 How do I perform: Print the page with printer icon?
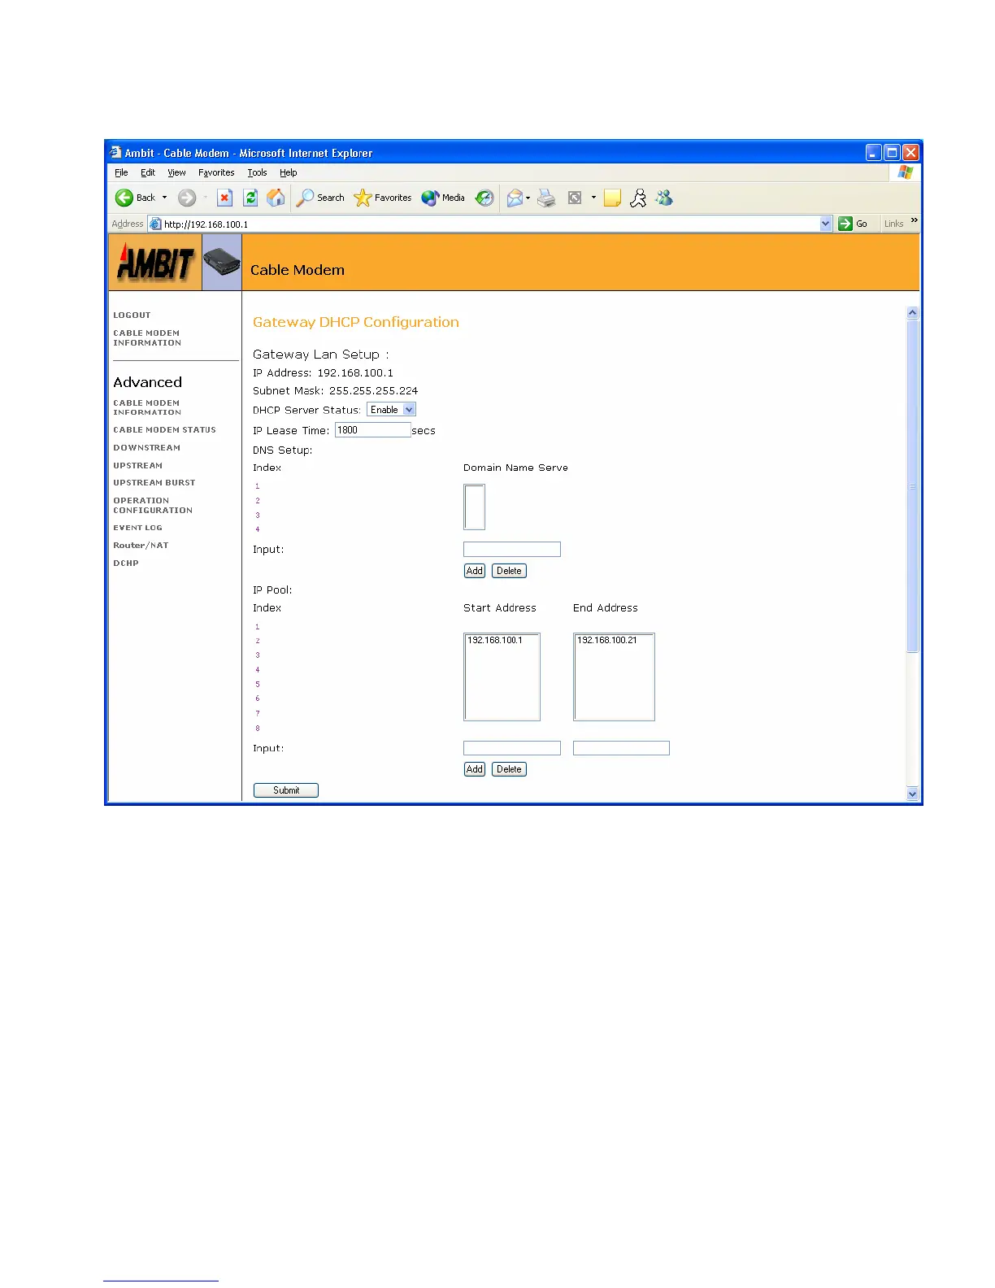pos(547,198)
